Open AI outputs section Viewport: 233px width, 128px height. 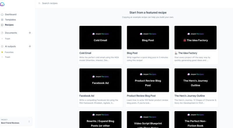[10, 46]
